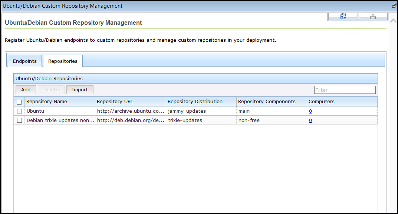This screenshot has height=214, width=398.
Task: Select the Repositories tab
Action: click(63, 61)
